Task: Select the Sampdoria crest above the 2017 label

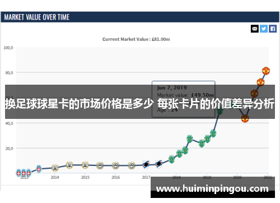Action: [x=146, y=165]
